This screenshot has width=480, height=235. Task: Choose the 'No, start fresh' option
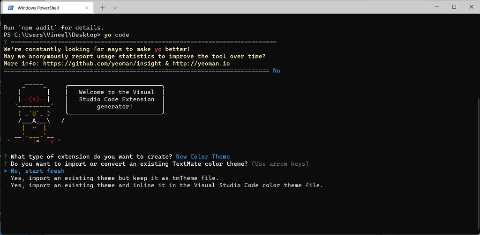pos(37,171)
